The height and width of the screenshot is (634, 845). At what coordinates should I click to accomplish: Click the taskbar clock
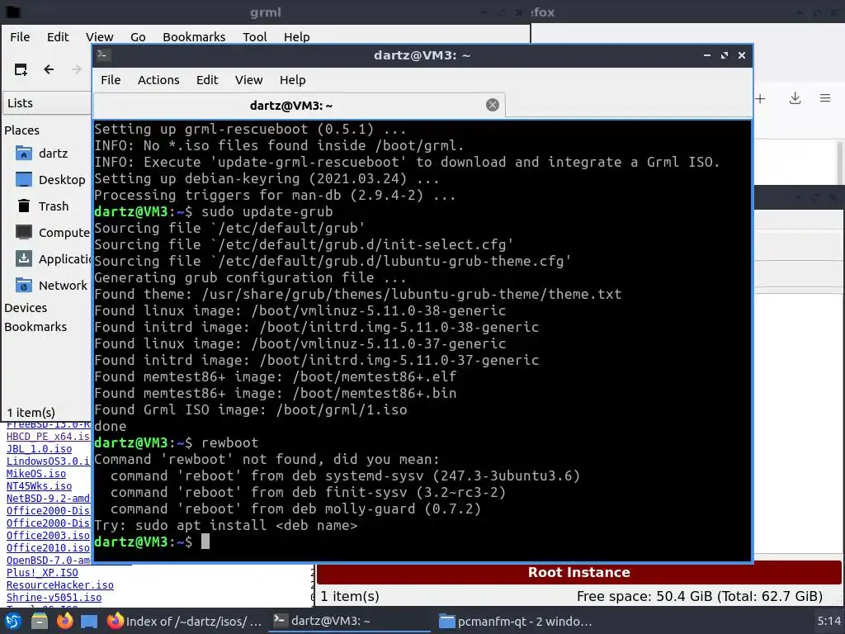pyautogui.click(x=828, y=621)
